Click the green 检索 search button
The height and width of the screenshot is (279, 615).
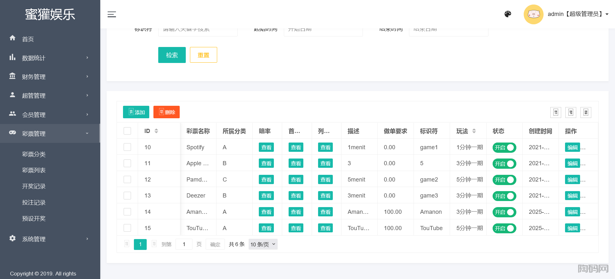(x=172, y=55)
